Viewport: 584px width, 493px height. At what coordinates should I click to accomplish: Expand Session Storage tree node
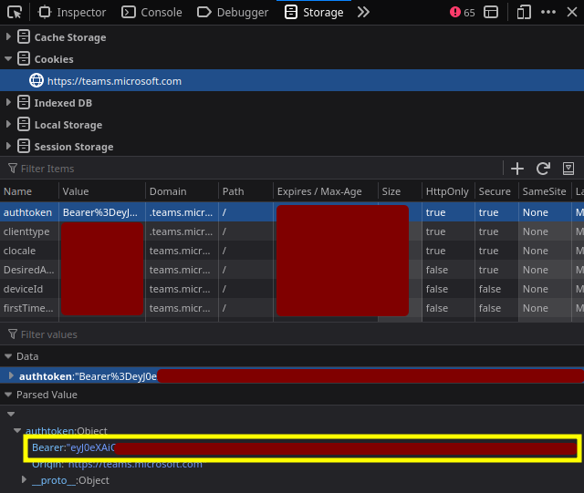point(8,147)
